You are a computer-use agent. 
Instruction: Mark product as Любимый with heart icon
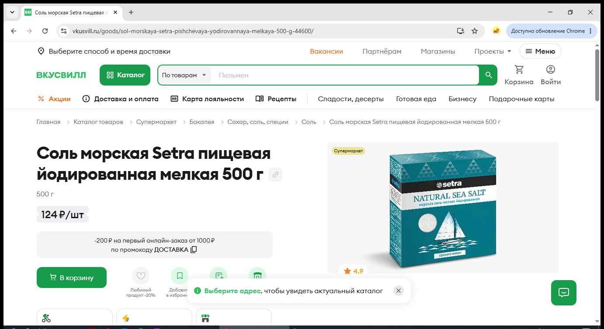click(141, 276)
